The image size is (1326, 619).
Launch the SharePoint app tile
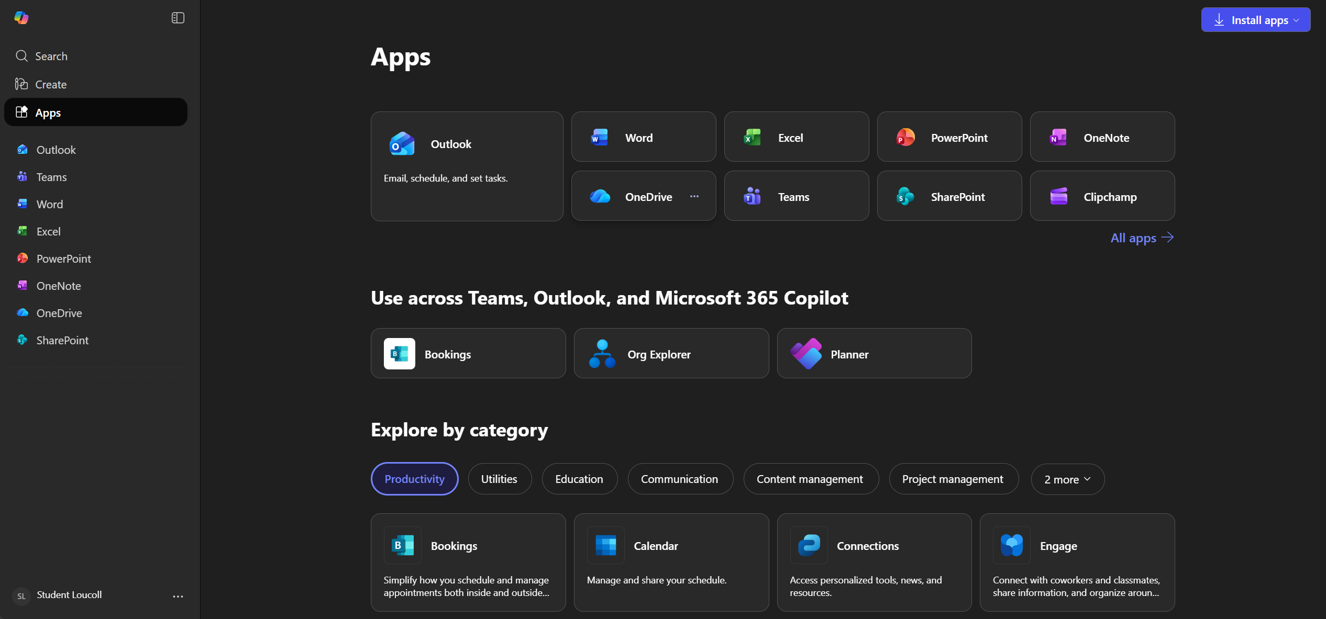point(949,196)
